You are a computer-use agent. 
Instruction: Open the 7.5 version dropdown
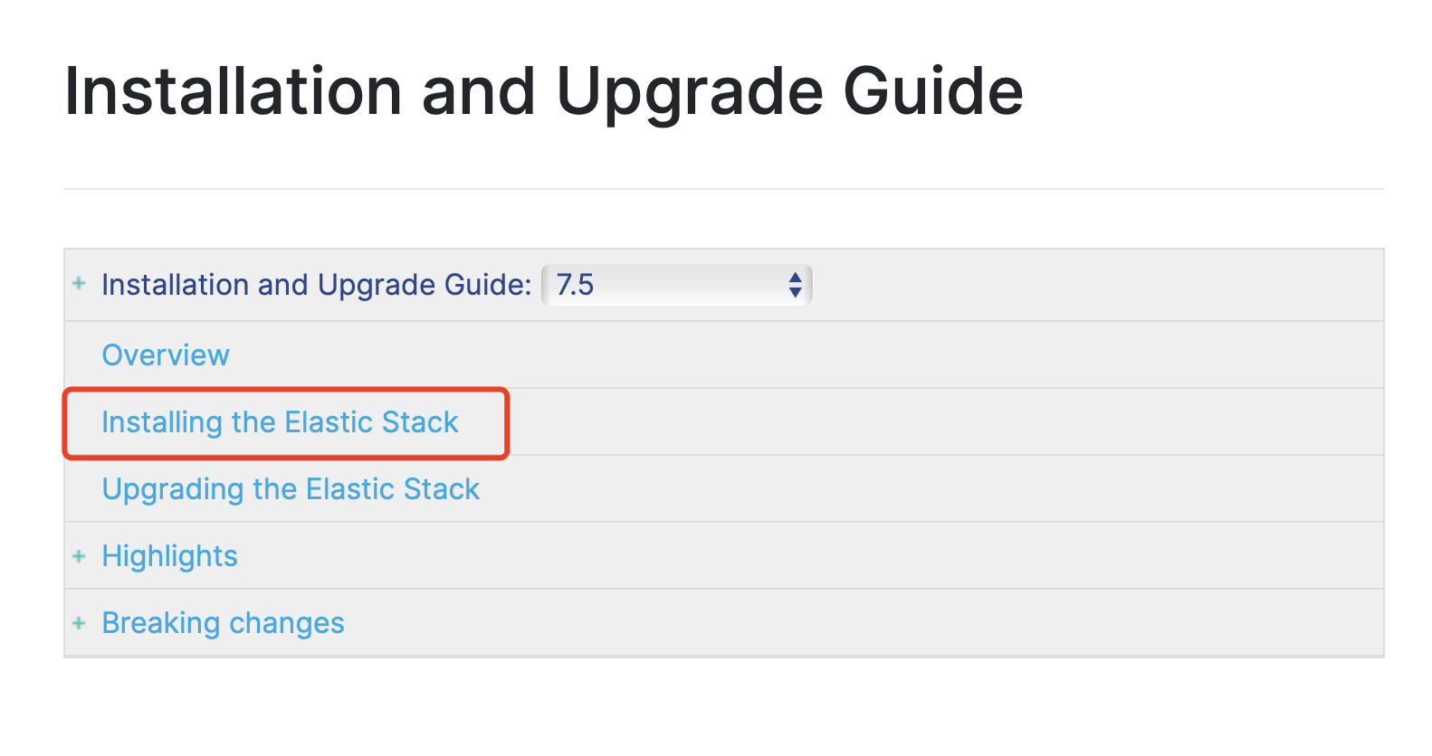(x=675, y=285)
